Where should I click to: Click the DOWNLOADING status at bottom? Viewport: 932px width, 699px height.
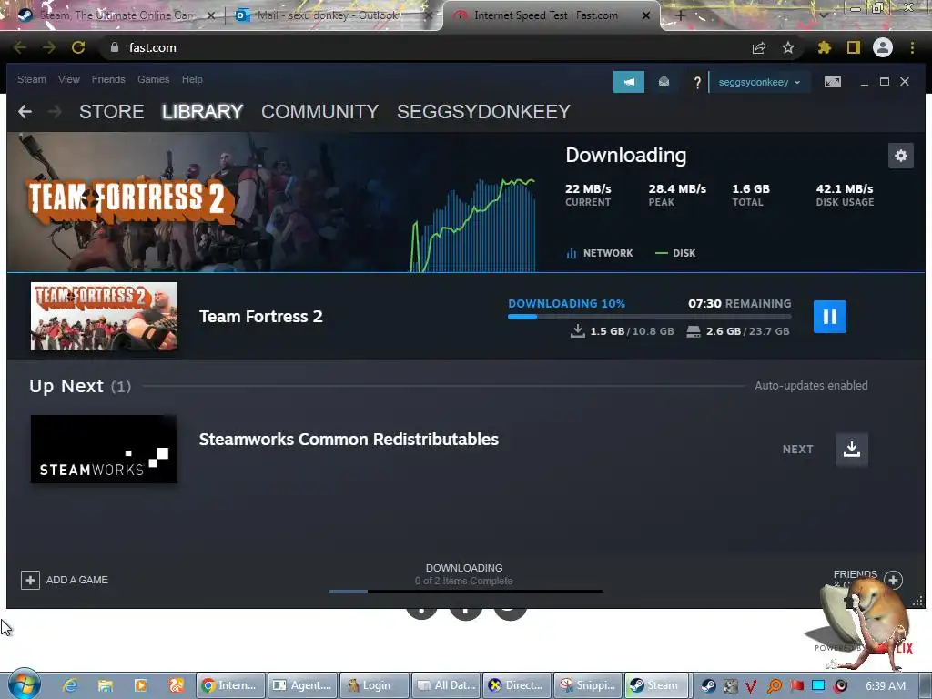click(464, 568)
